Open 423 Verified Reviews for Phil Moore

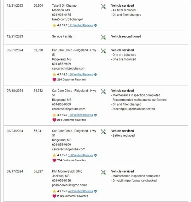click(80, 191)
